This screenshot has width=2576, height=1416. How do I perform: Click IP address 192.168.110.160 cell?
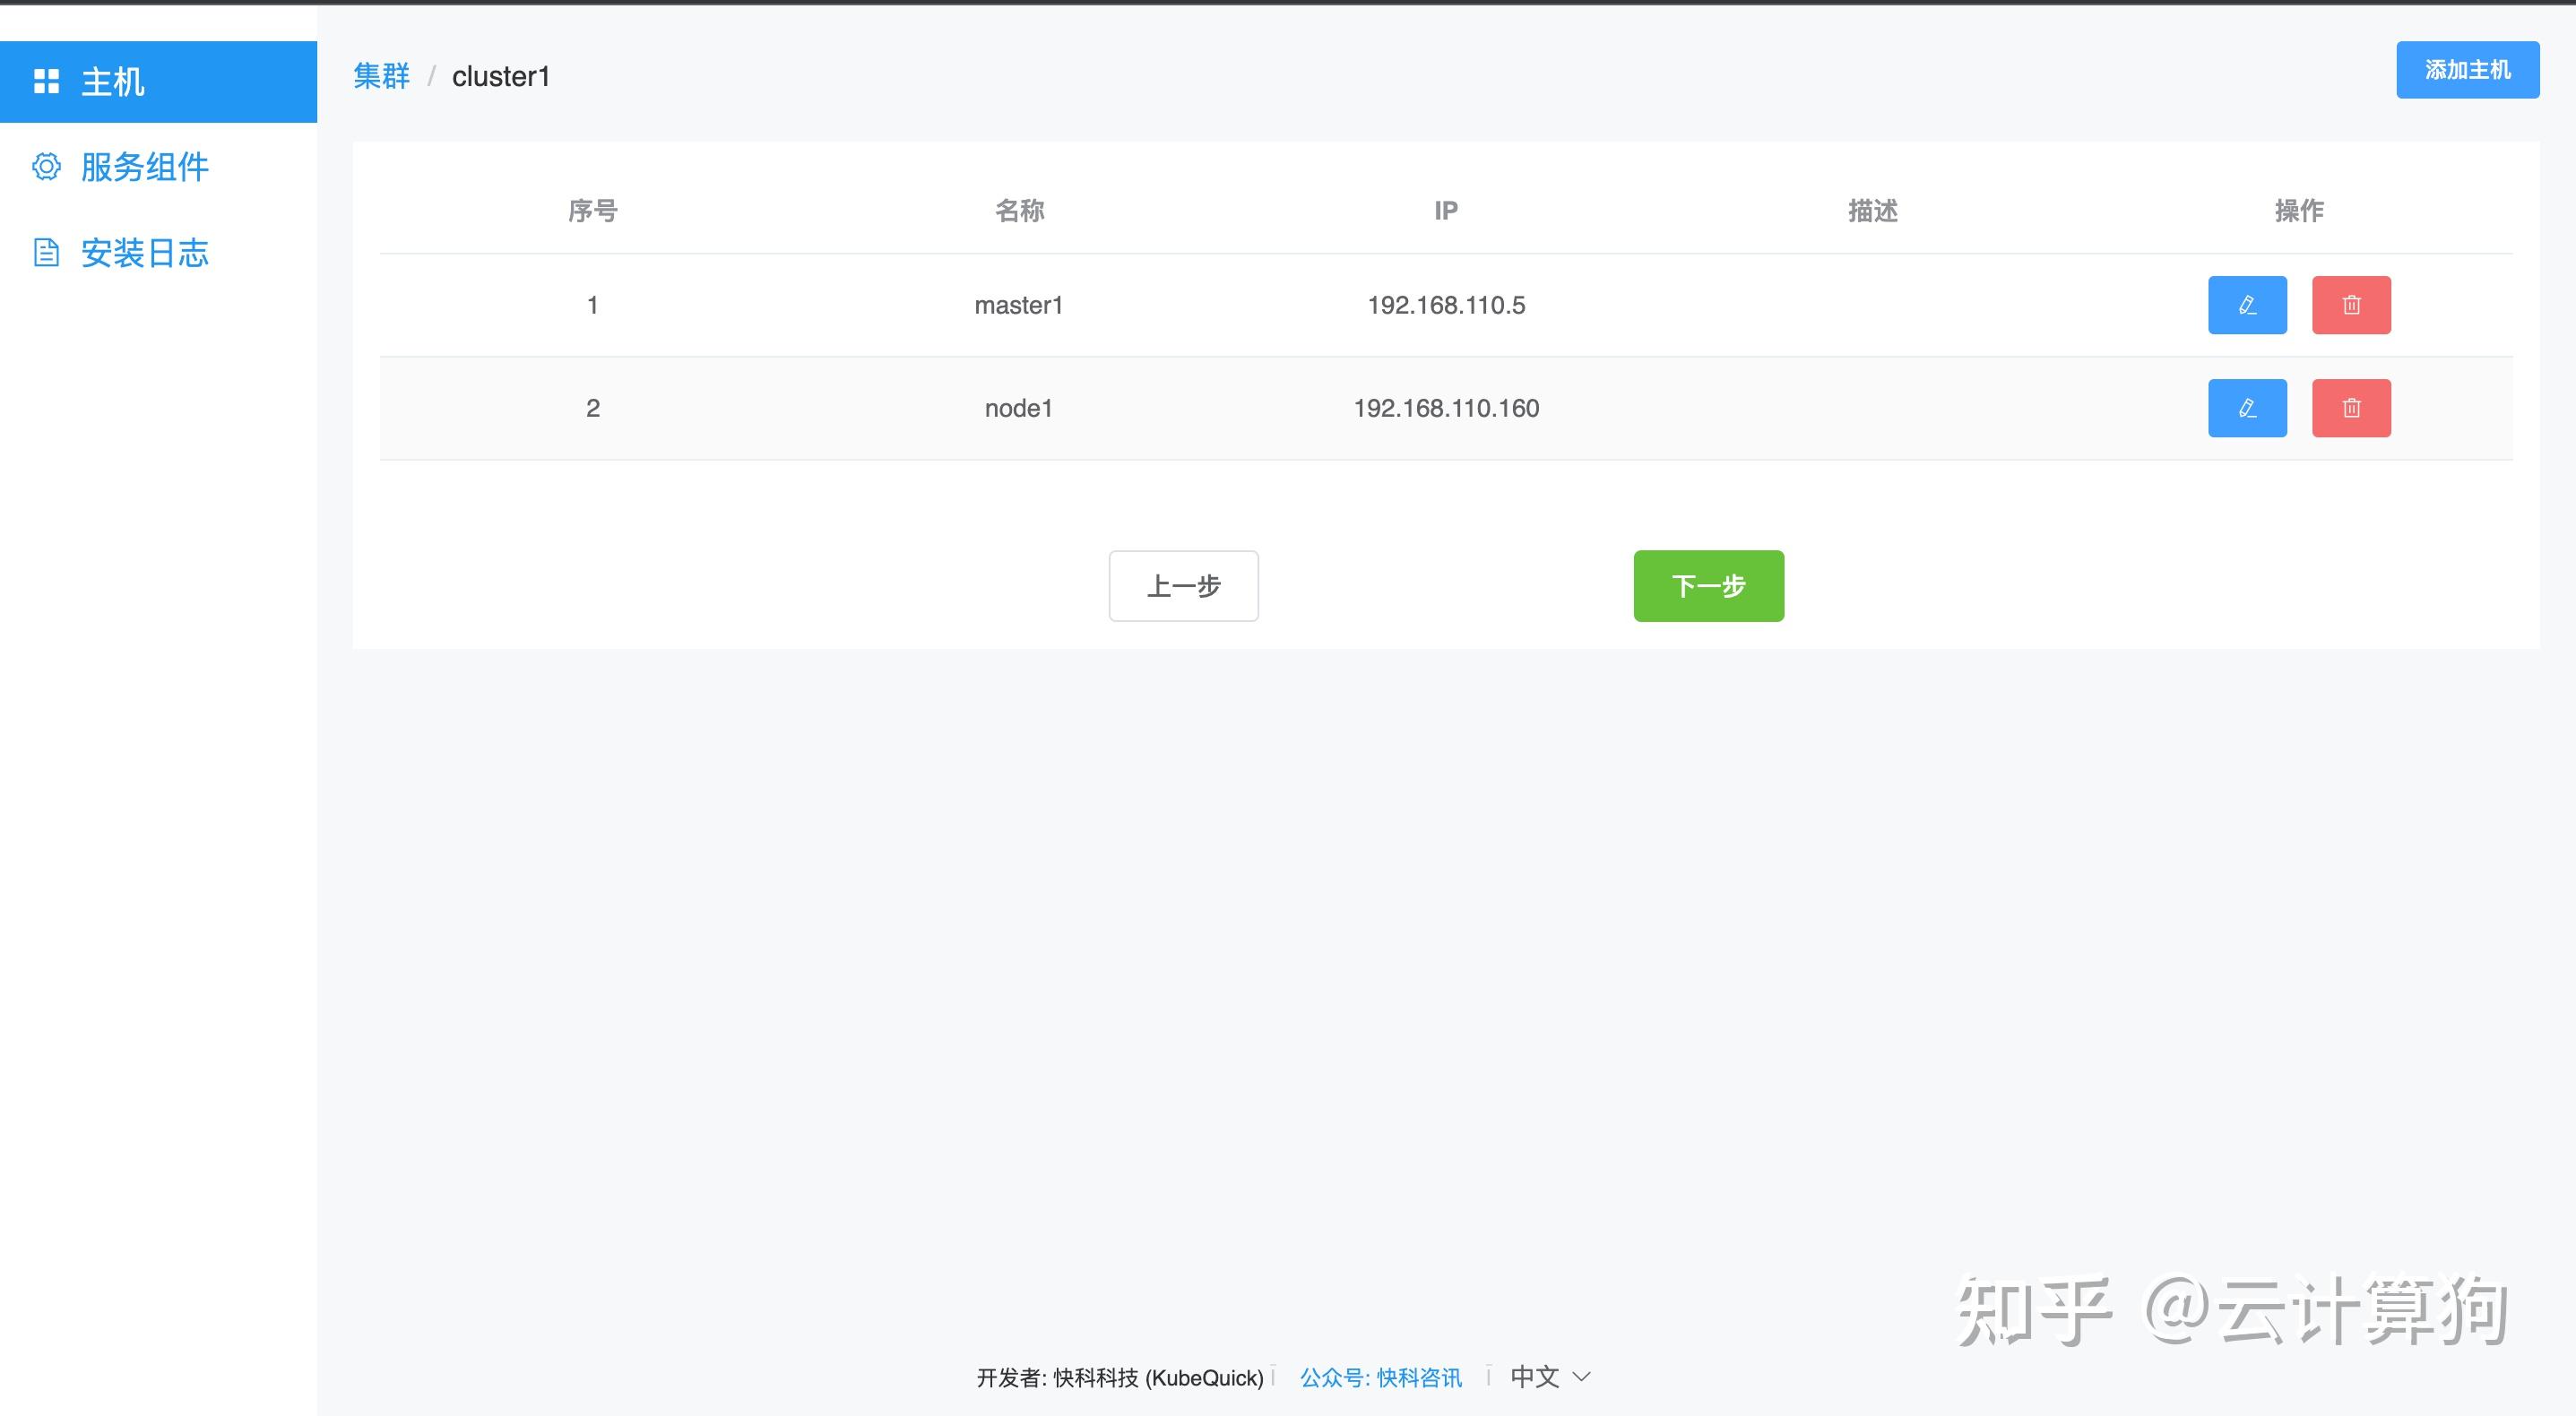click(1446, 408)
